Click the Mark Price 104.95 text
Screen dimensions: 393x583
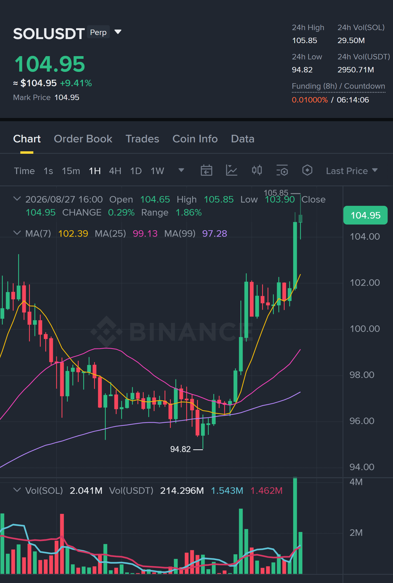coord(46,97)
